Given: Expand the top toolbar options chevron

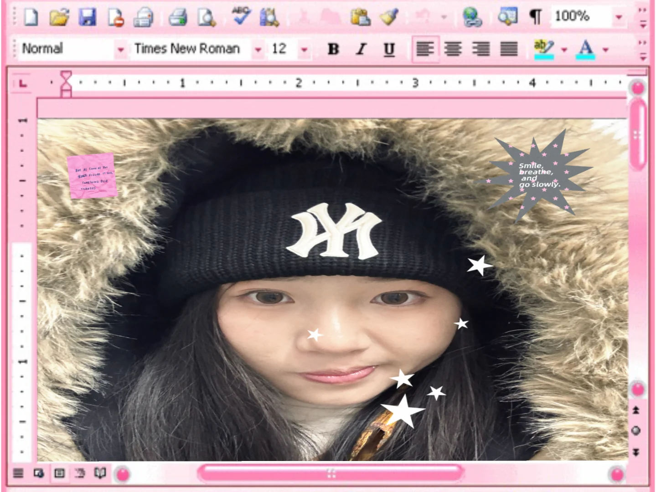Looking at the screenshot, I should click(643, 17).
